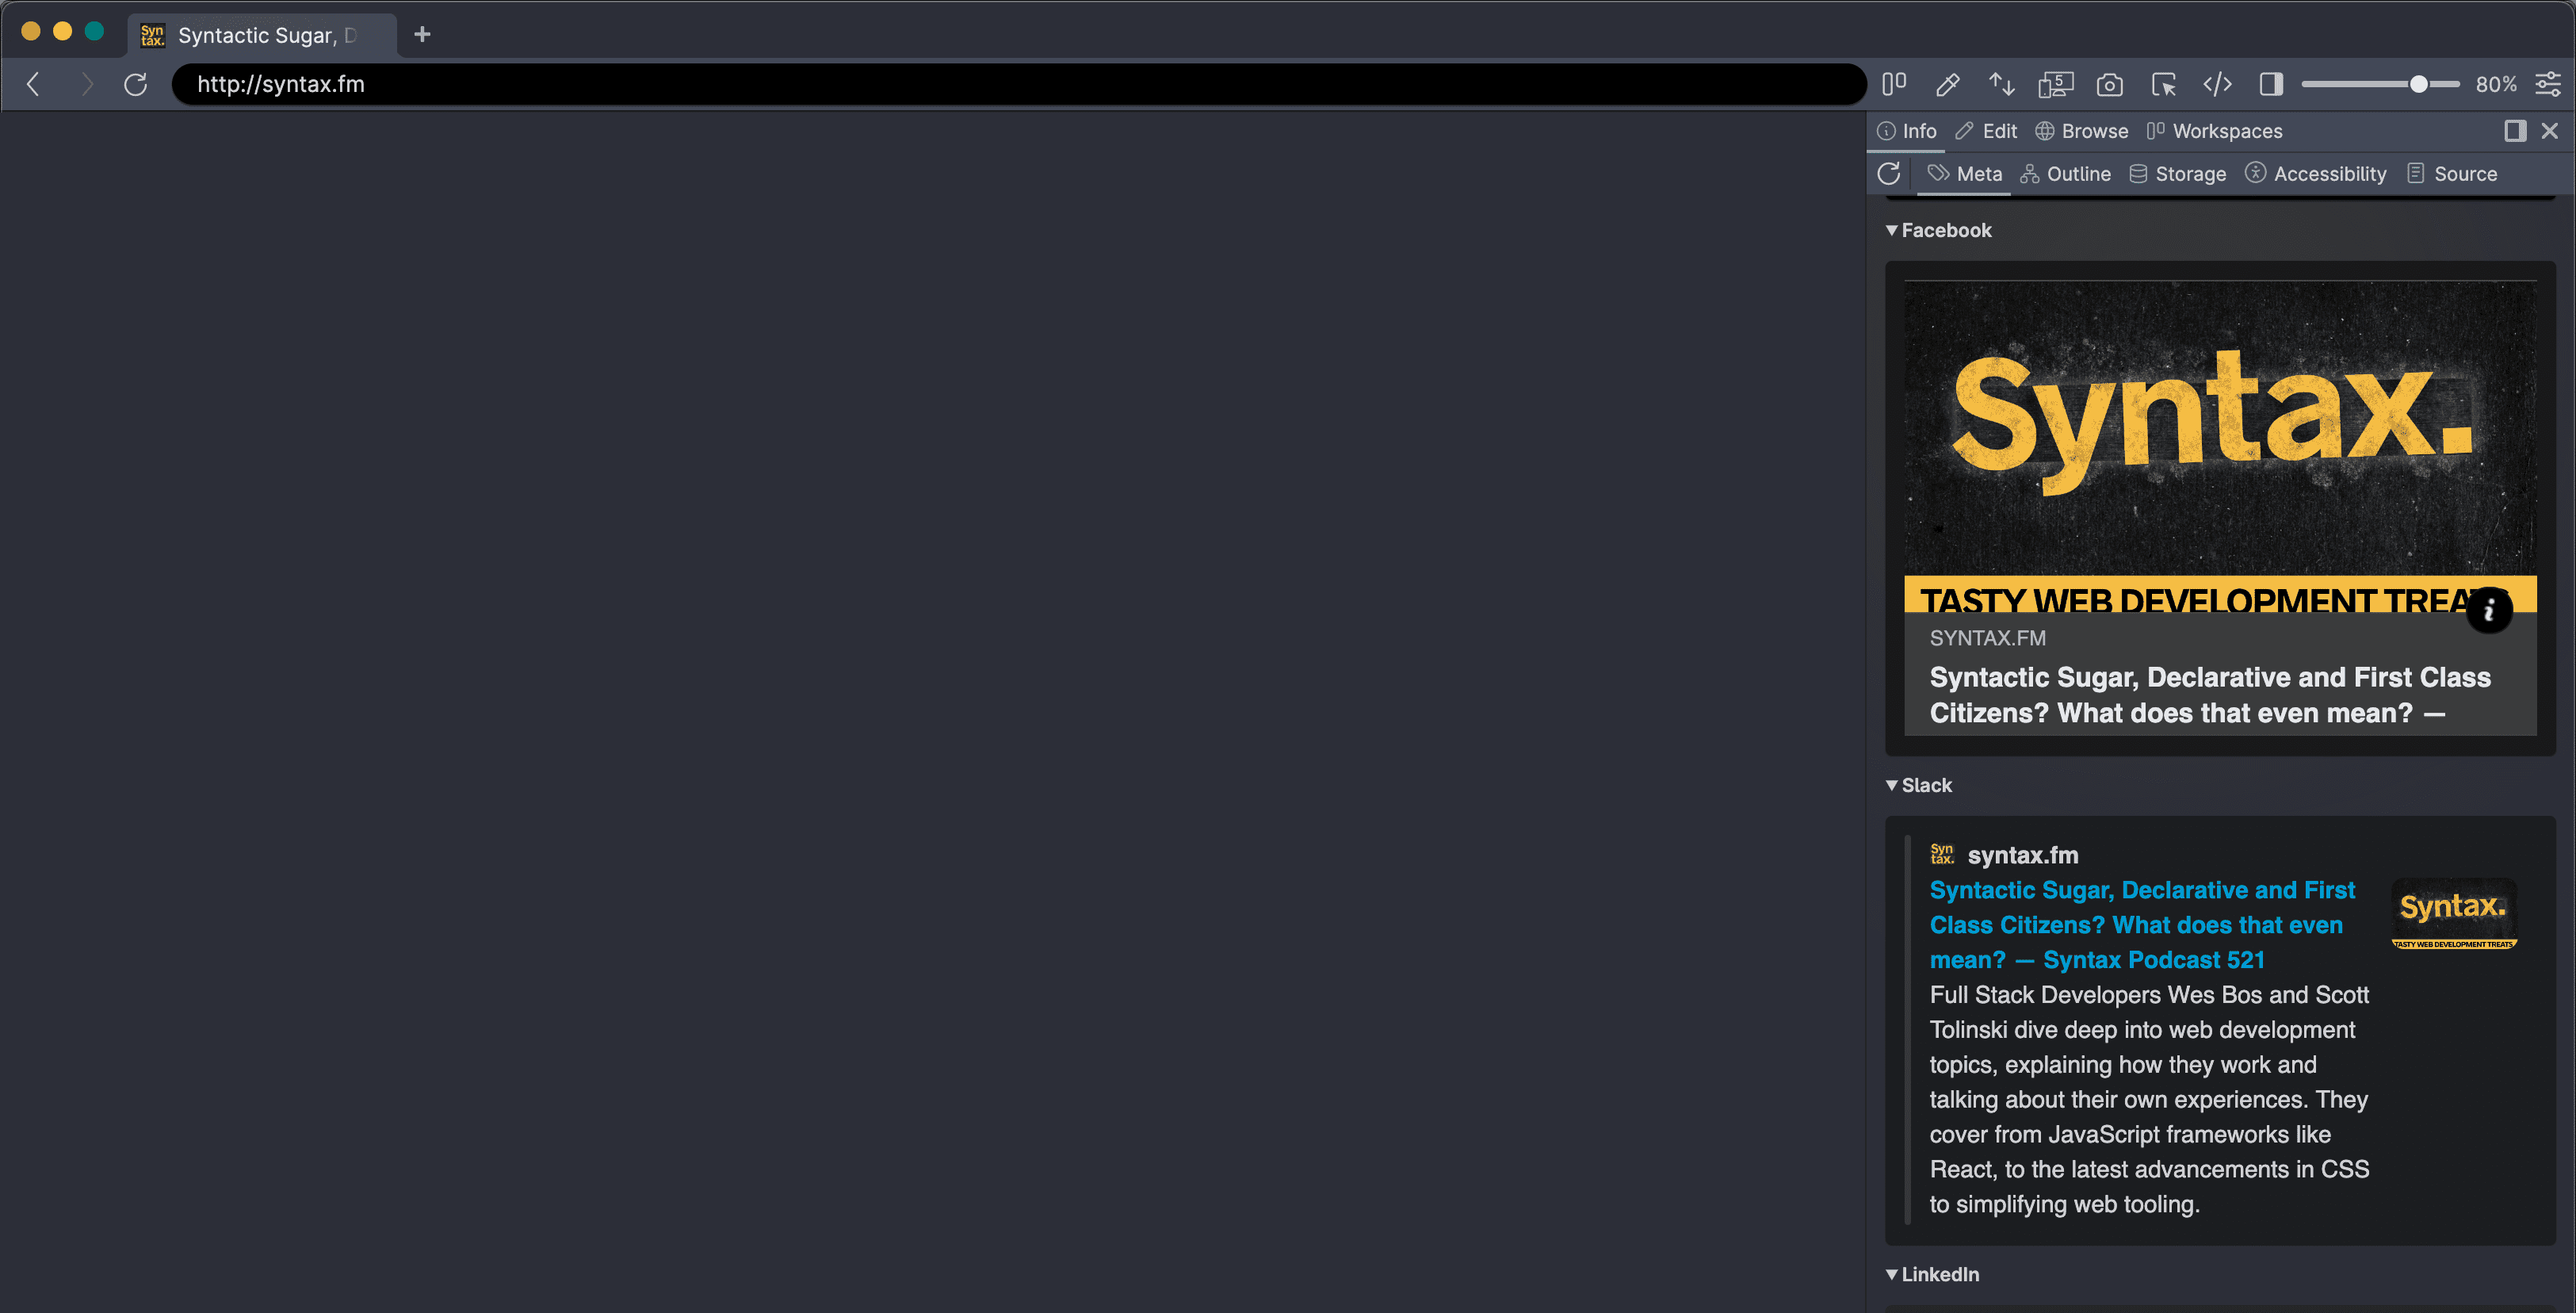Open a new tab with plus button
This screenshot has height=1313, width=2576.
[422, 34]
